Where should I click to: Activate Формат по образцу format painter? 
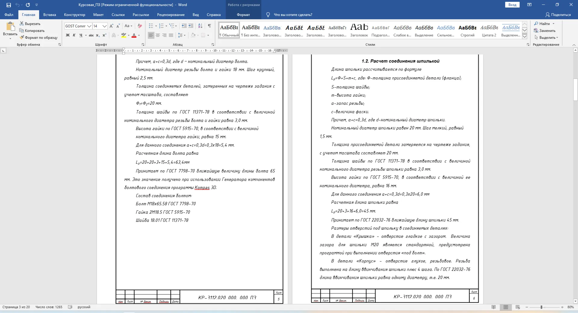coord(39,38)
